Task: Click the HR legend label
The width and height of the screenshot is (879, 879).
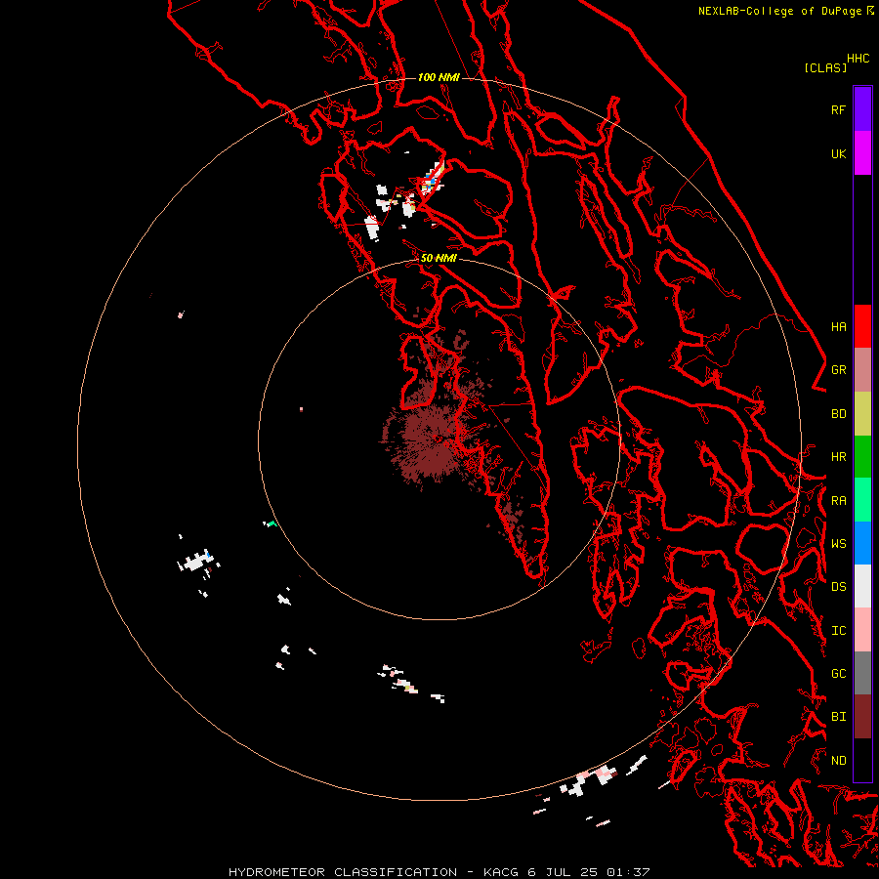Action: click(838, 457)
